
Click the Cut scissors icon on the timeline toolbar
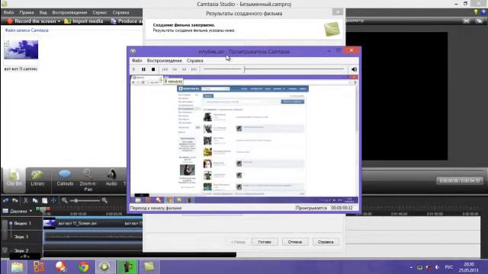pos(25,201)
